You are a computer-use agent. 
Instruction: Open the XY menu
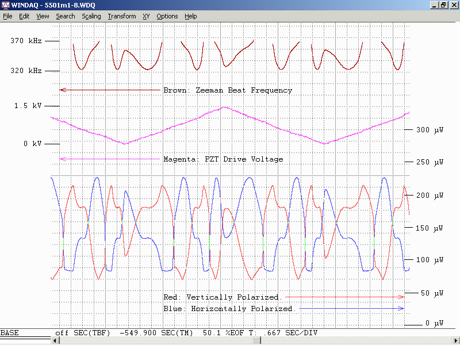pyautogui.click(x=147, y=16)
